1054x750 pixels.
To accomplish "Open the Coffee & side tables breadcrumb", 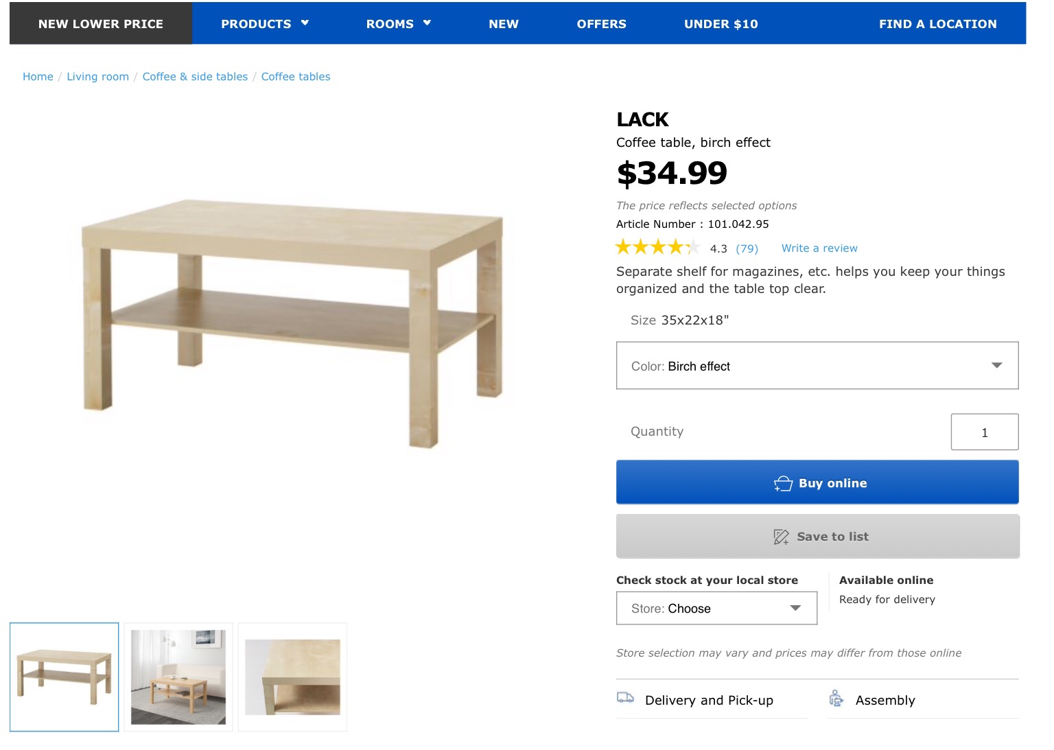I will 195,77.
